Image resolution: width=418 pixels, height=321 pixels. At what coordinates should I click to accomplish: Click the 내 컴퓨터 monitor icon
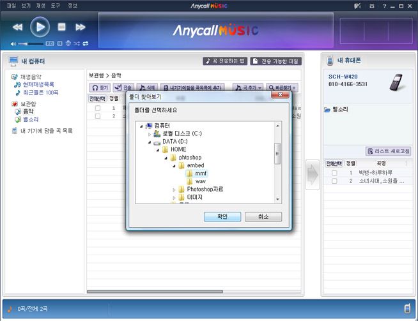pos(13,61)
